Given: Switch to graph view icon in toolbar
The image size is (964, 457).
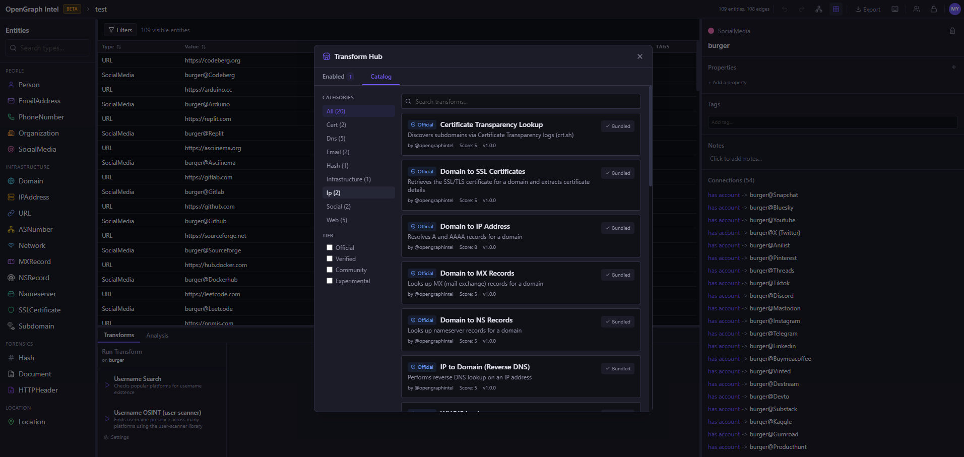Looking at the screenshot, I should [818, 9].
